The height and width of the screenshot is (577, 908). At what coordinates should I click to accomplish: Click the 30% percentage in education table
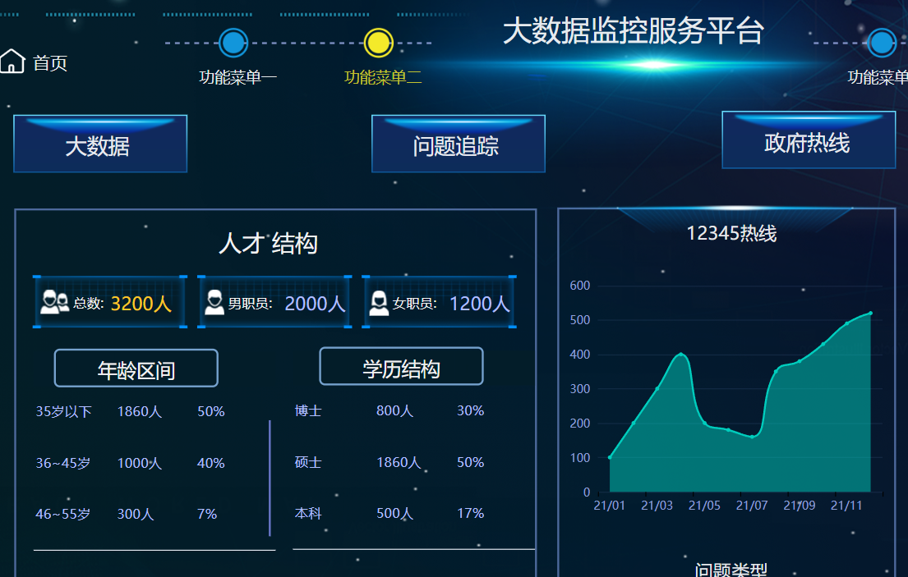(x=470, y=411)
